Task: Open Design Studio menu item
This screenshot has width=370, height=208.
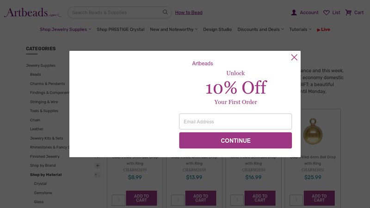Action: (217, 30)
